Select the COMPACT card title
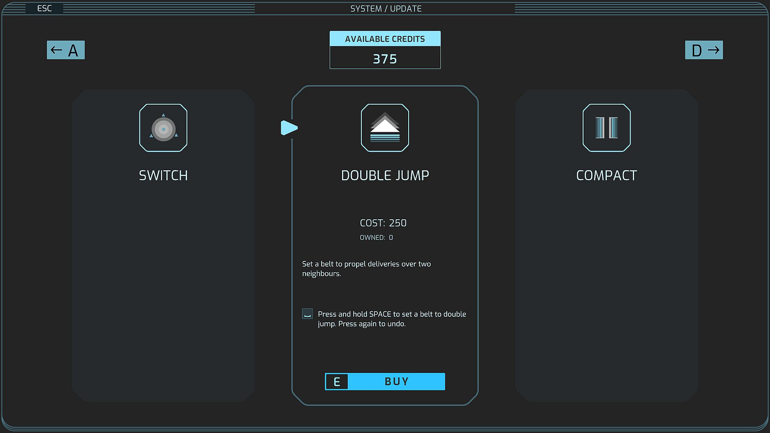Screen dimensions: 770x433 pyautogui.click(x=606, y=176)
